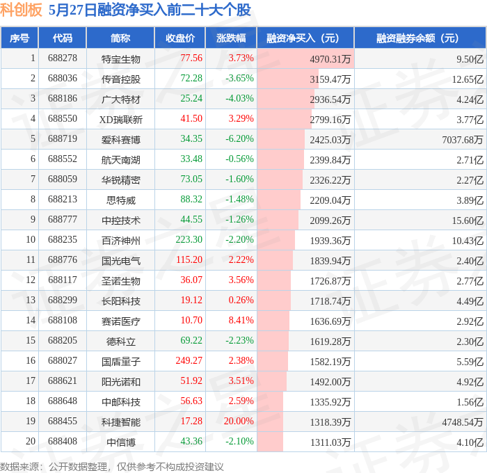Open stock code 688278
Image resolution: width=487 pixels, height=473 pixels.
[63, 58]
